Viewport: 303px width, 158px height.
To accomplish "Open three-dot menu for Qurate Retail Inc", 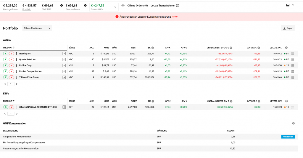I will coord(17,59).
